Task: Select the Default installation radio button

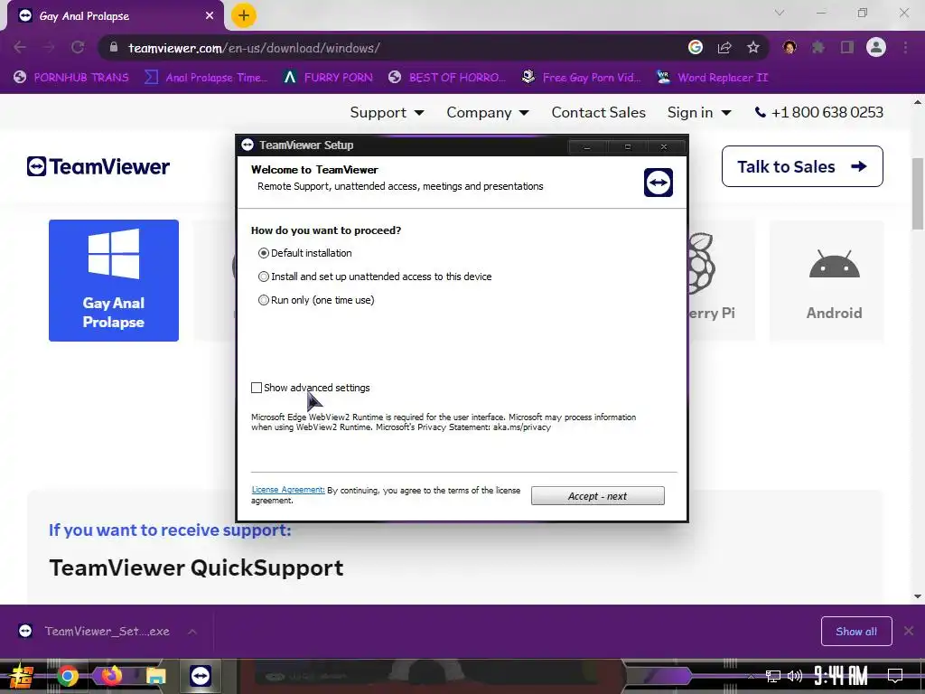Action: pos(264,253)
